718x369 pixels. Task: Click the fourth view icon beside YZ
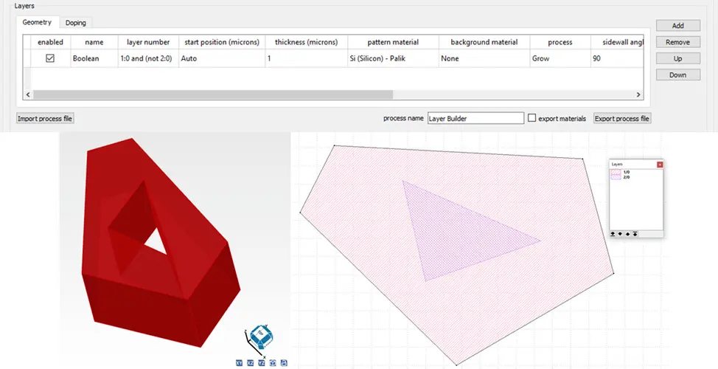tap(273, 363)
